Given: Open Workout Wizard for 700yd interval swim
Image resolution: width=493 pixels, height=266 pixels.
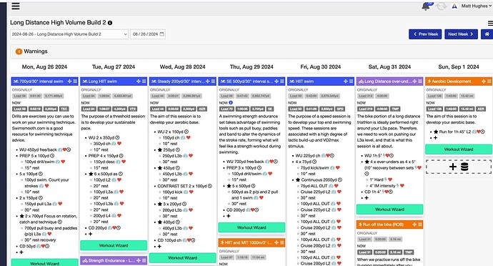Looking at the screenshot, I should [x=44, y=263].
